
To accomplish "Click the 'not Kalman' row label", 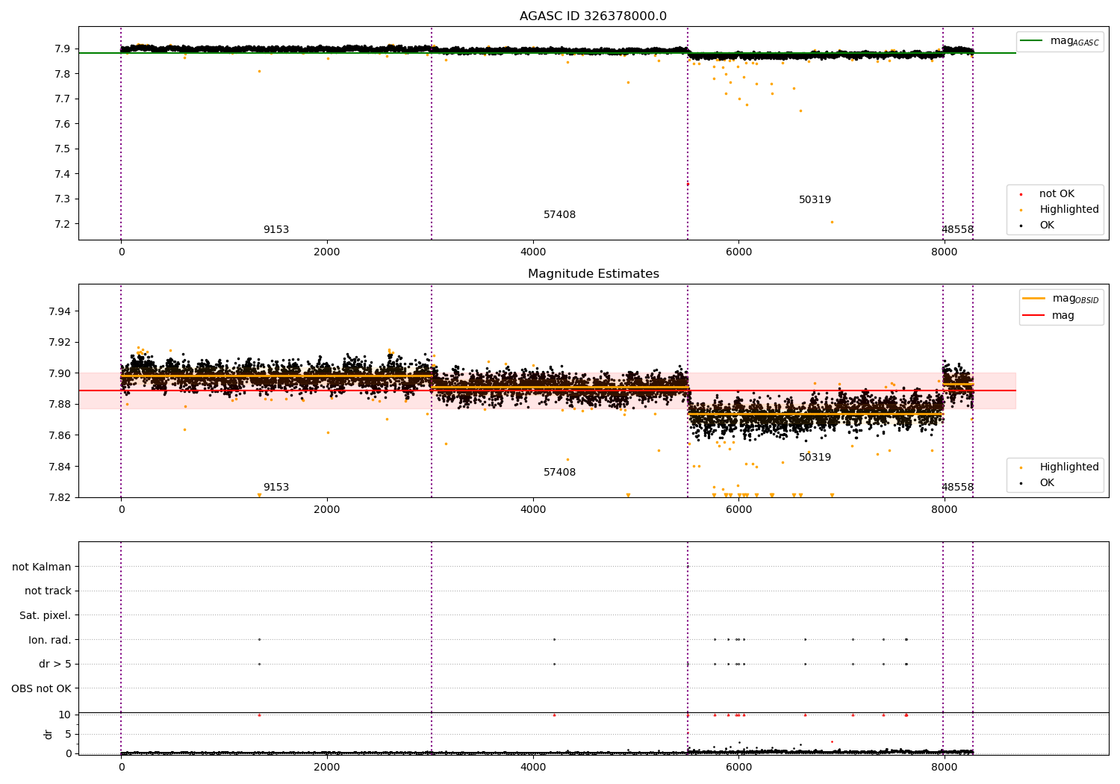I will (42, 567).
